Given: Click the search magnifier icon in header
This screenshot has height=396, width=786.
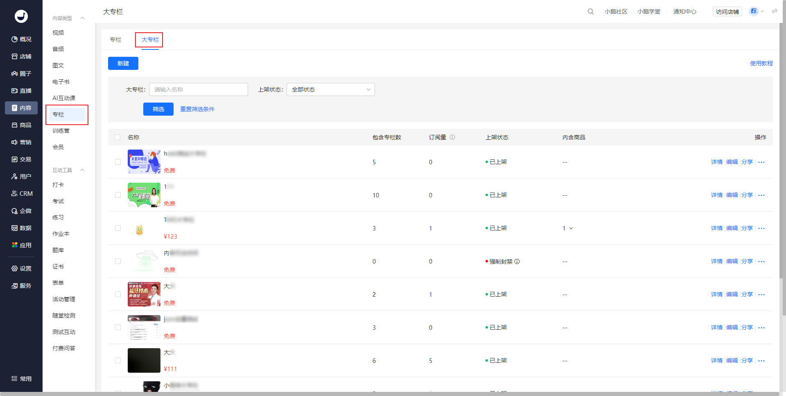Looking at the screenshot, I should 590,11.
